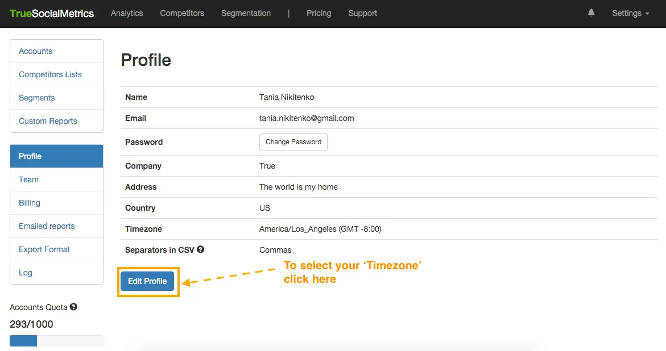
Task: Click the Separators in CSV help icon
Action: [200, 250]
